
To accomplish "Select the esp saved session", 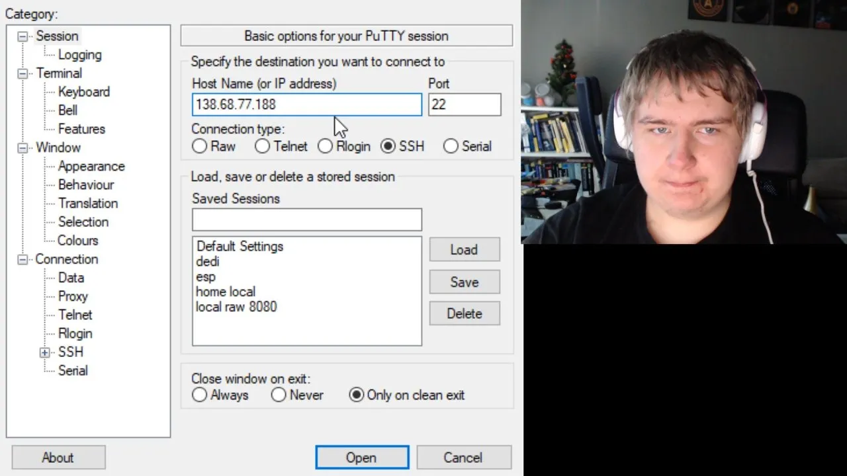I will click(206, 276).
